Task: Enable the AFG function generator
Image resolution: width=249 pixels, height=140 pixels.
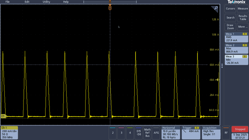Action: pyautogui.click(x=156, y=133)
